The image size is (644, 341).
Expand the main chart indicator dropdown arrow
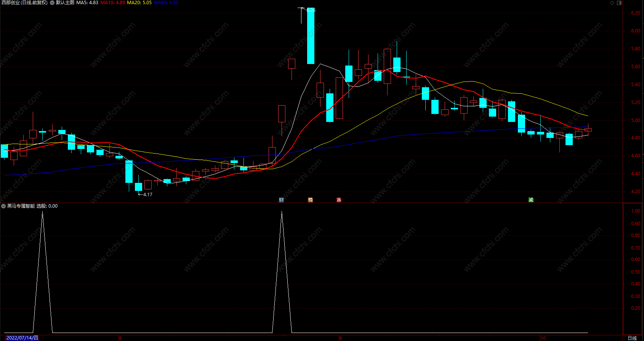(52, 3)
